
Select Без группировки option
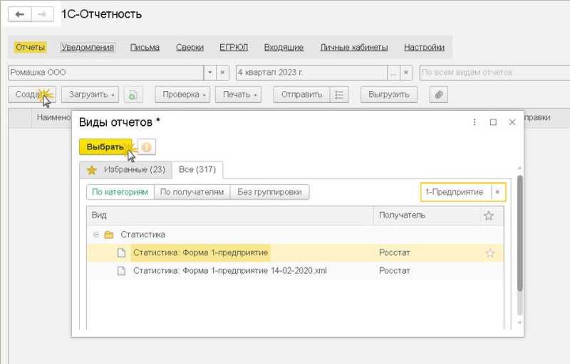click(269, 192)
